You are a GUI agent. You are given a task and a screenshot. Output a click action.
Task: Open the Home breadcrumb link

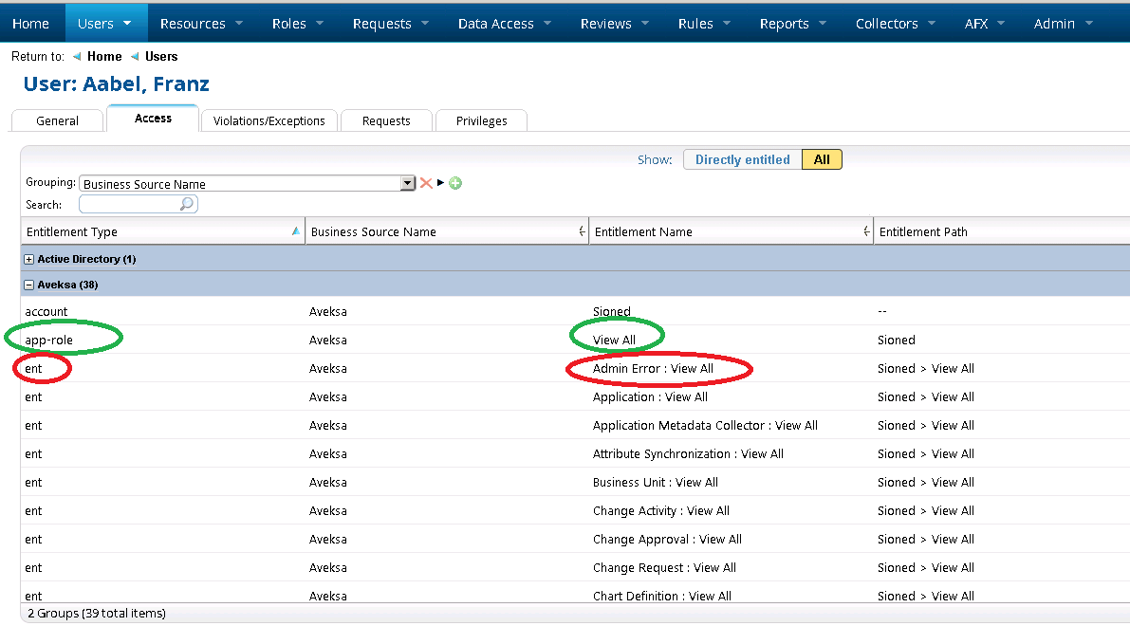104,56
